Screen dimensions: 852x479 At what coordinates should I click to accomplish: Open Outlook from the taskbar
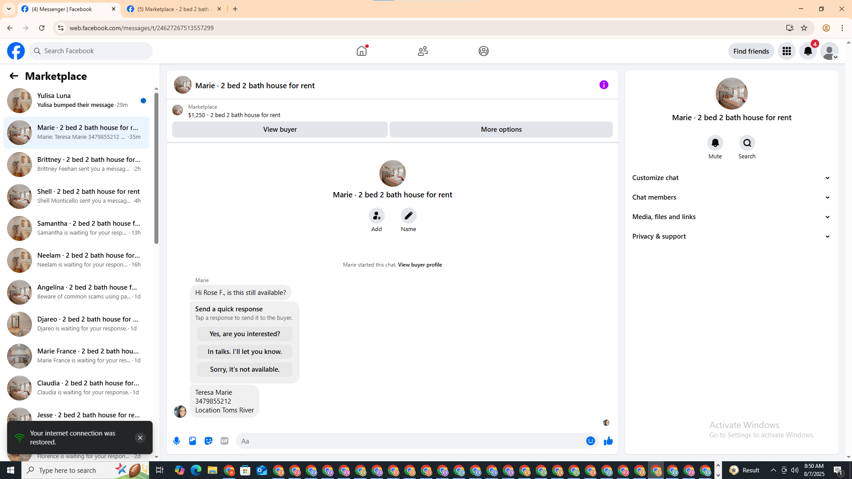coord(262,470)
